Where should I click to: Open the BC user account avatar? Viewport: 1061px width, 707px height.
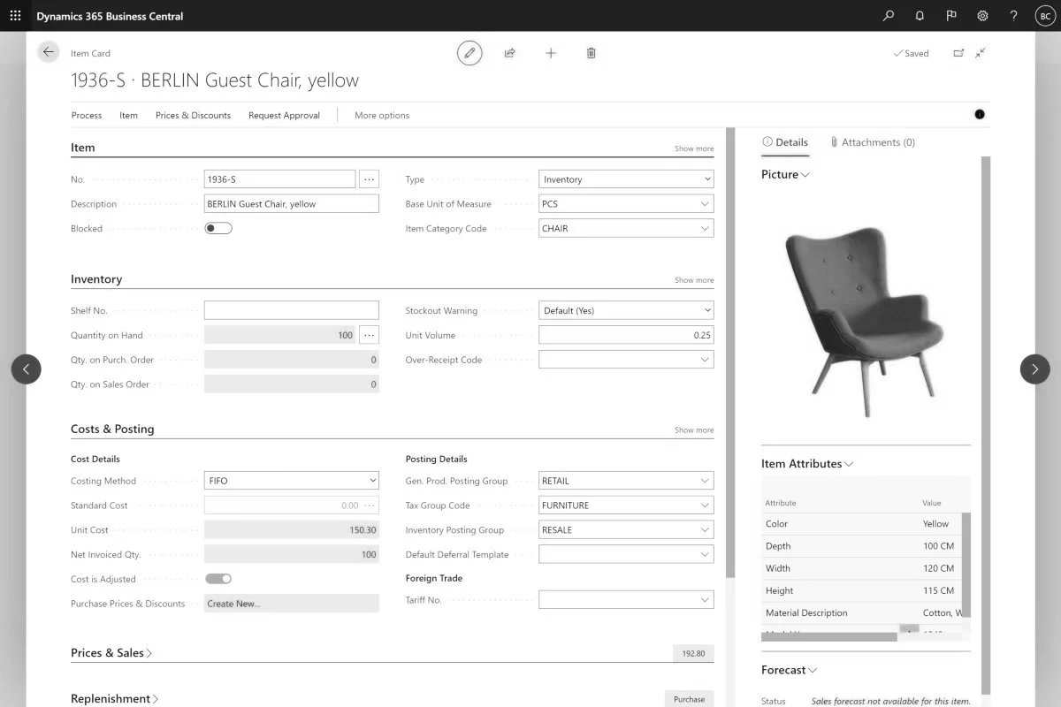1044,16
